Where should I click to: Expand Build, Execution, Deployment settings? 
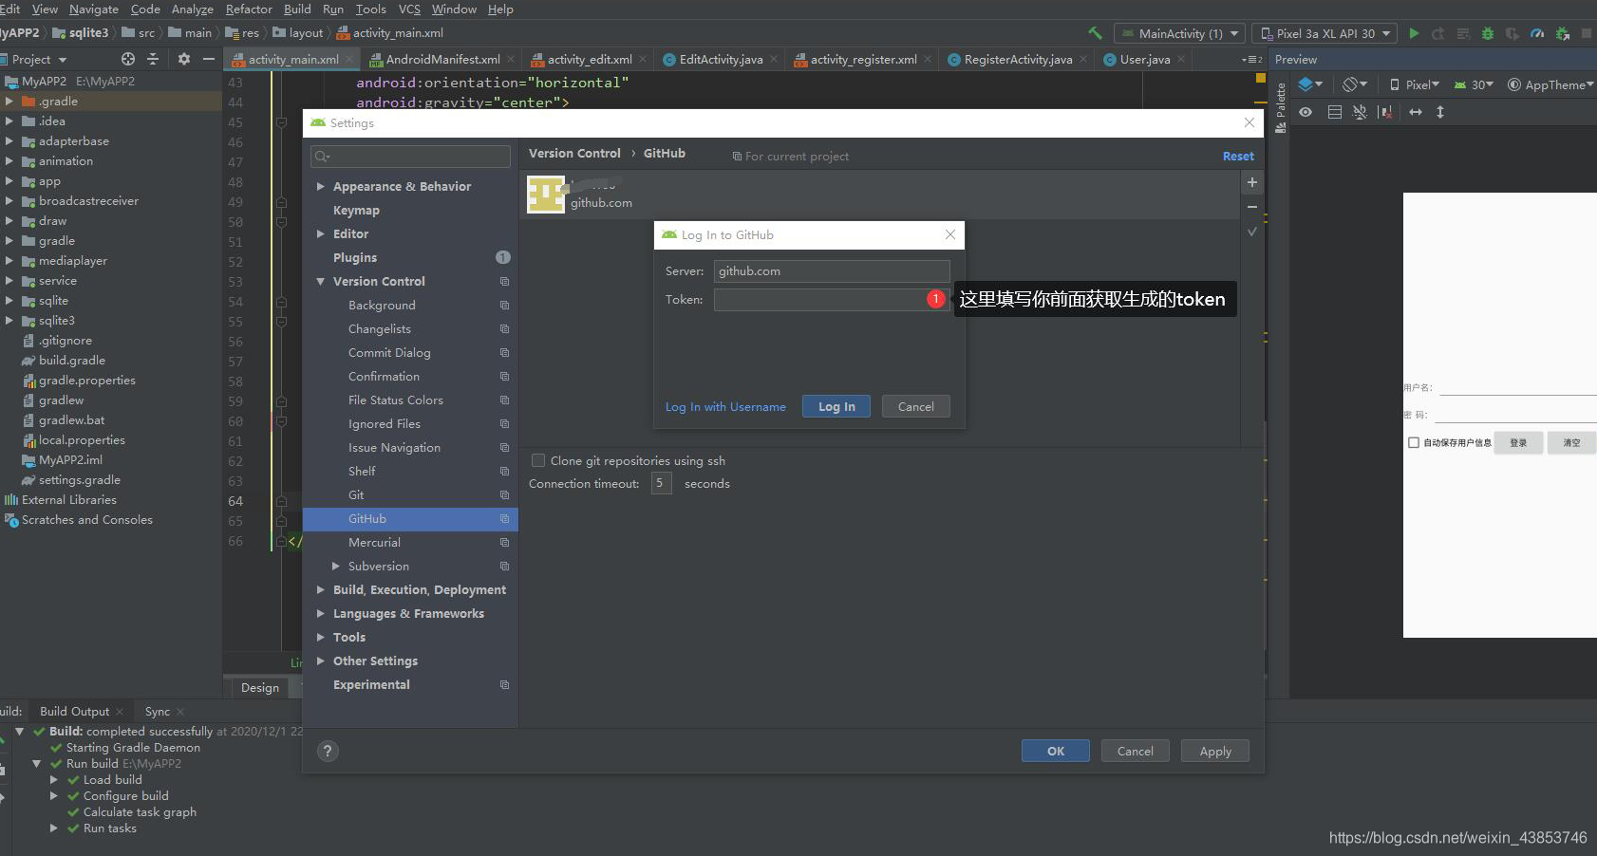click(x=321, y=590)
